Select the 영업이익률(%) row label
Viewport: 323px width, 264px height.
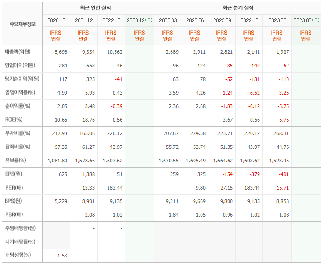pos(20,92)
